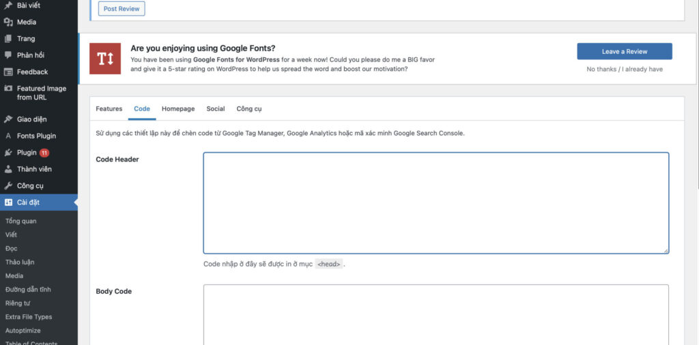Open Media via its sidebar icon
The width and height of the screenshot is (699, 345).
click(8, 22)
